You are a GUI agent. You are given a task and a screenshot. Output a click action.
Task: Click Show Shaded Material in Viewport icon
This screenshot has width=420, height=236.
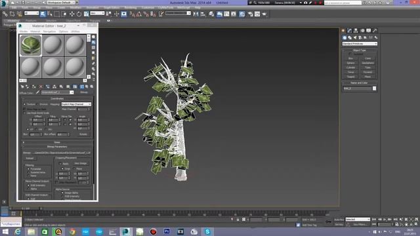click(75, 87)
